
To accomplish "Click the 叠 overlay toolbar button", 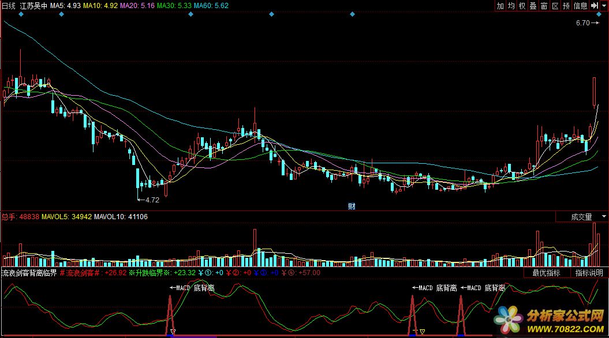I will [533, 6].
